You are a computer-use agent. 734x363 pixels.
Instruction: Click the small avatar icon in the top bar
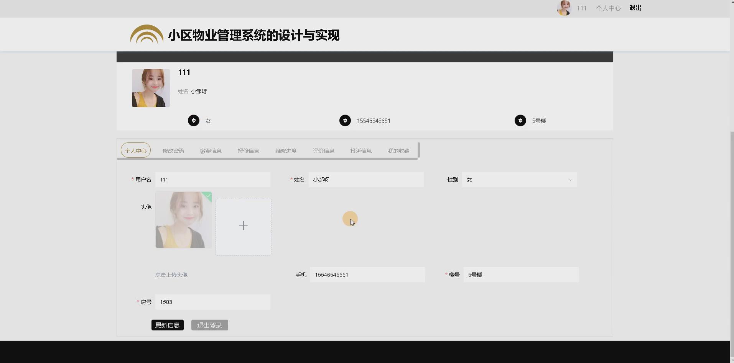563,8
